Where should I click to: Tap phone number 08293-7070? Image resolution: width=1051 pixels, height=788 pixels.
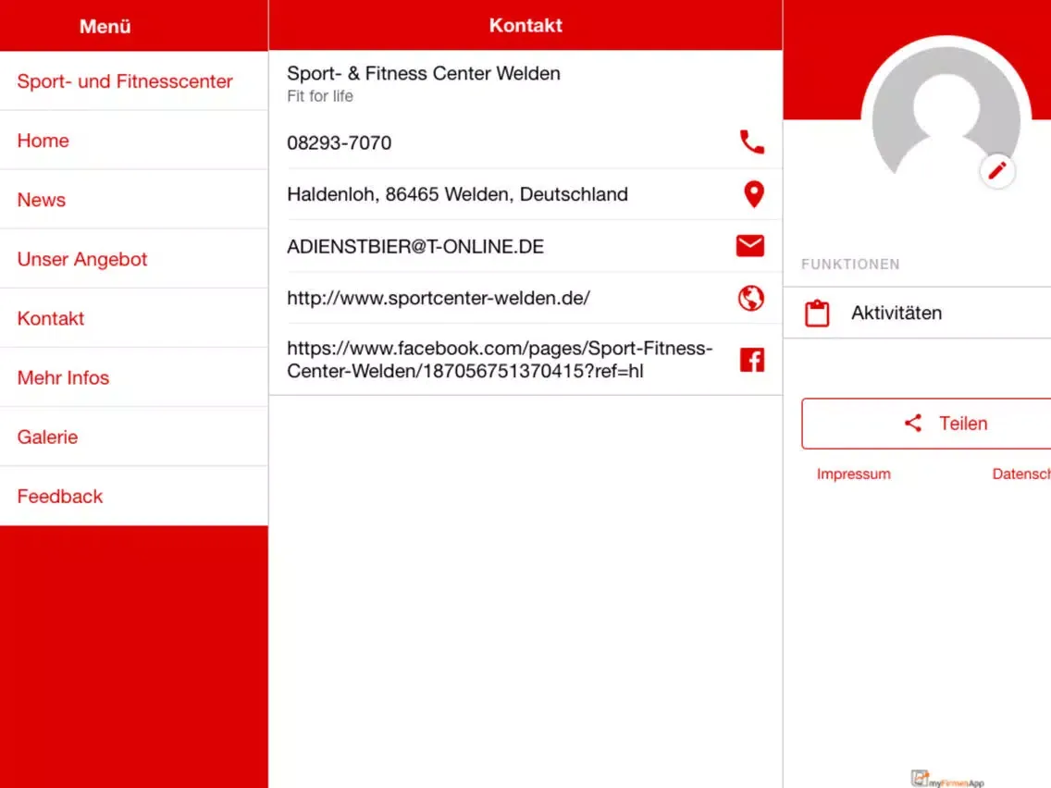click(x=340, y=142)
